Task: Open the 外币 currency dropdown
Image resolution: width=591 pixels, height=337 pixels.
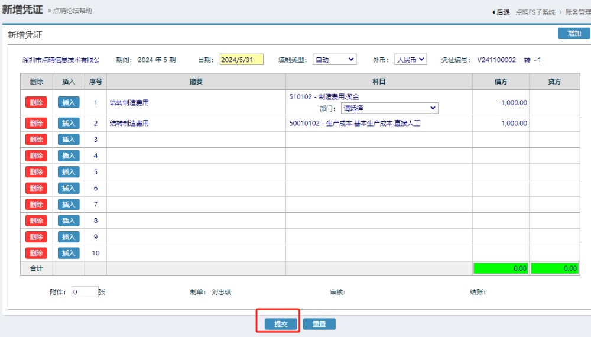Action: tap(410, 60)
